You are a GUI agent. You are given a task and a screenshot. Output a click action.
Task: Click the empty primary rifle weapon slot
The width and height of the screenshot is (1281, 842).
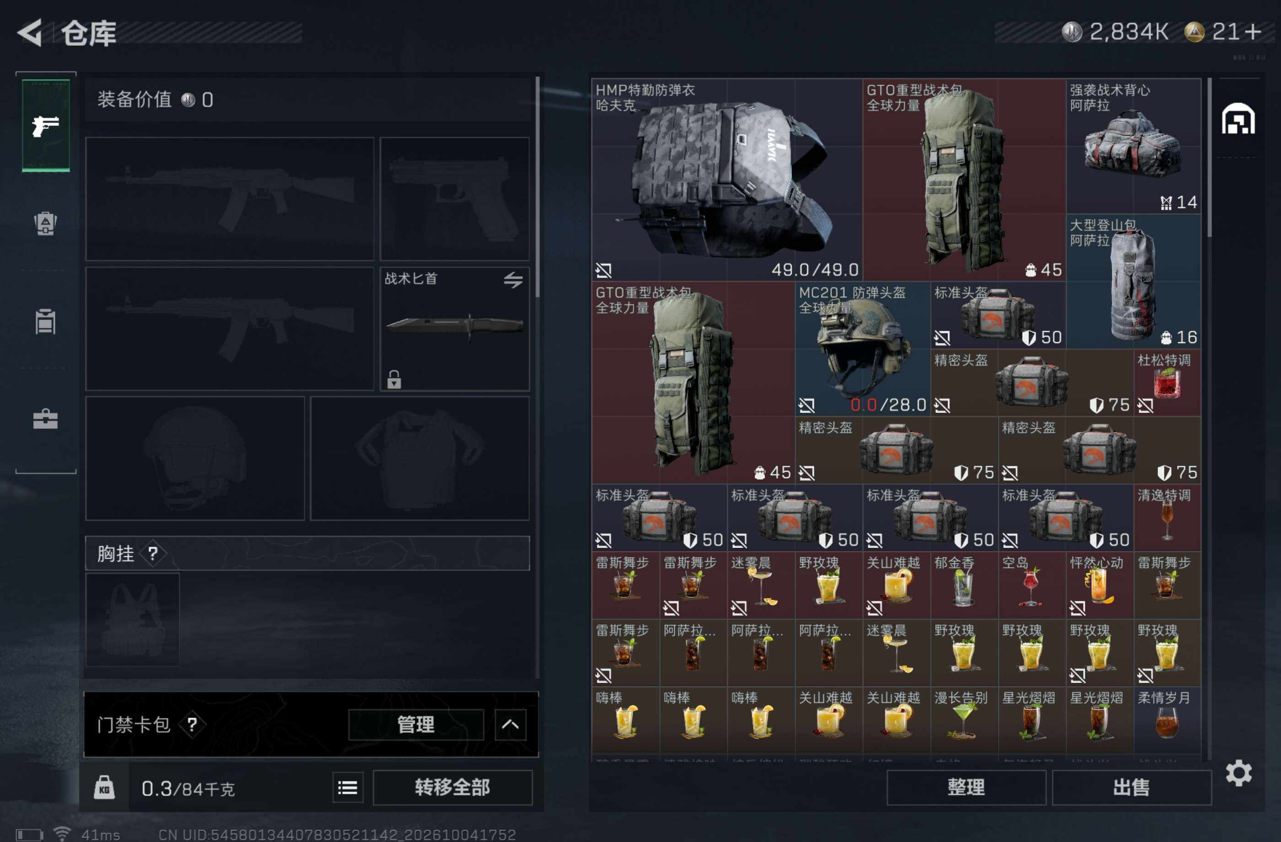click(230, 199)
